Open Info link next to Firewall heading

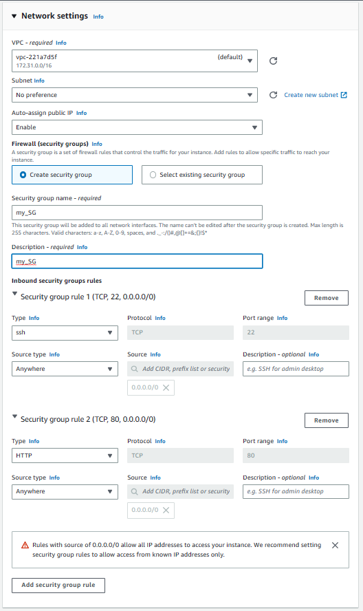click(97, 144)
